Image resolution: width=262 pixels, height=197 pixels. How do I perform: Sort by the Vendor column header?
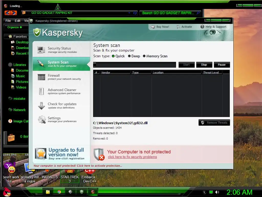coord(115,73)
